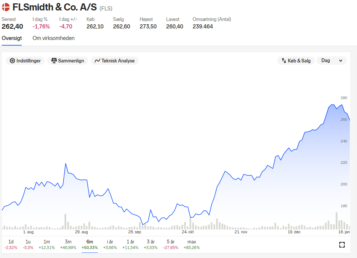Click the Omsætning value 239.464

point(203,27)
